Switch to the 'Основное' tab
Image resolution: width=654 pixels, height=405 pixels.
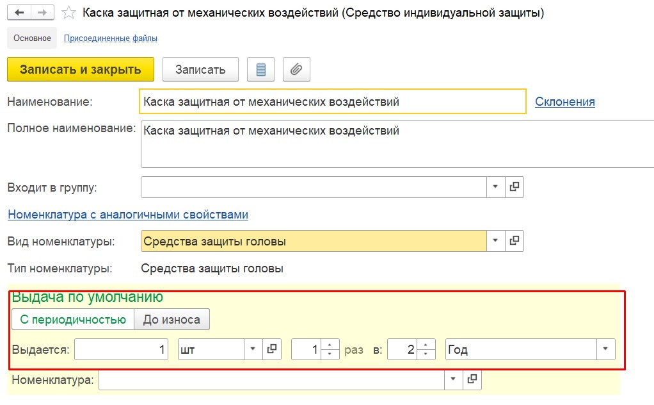click(x=32, y=38)
